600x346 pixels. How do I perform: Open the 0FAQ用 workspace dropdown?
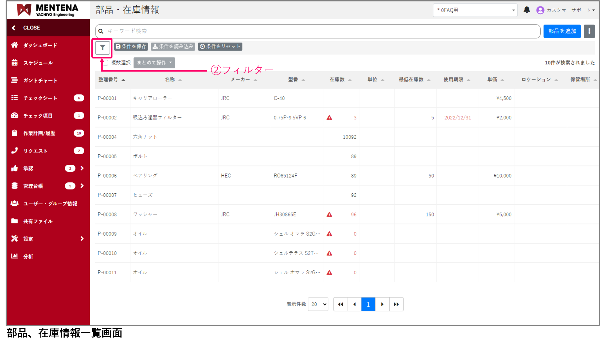475,10
